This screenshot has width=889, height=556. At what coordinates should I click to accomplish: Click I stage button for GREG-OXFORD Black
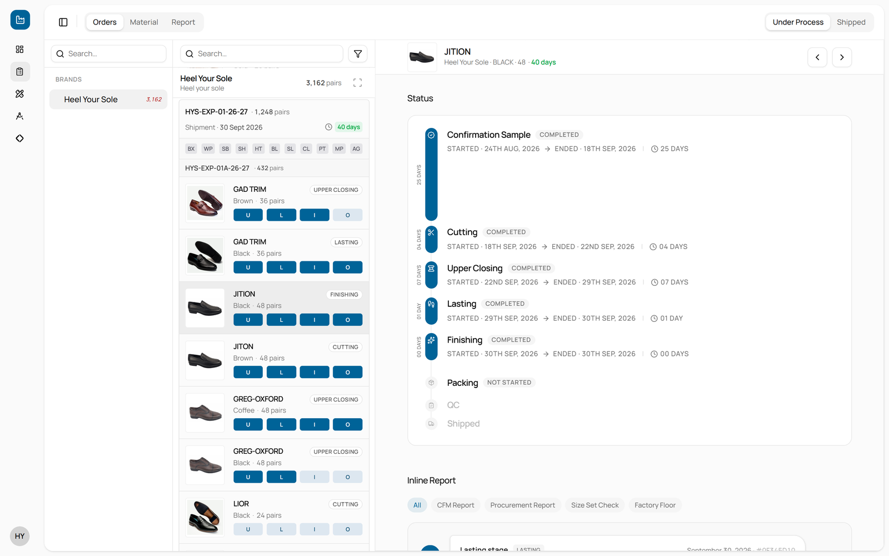314,477
